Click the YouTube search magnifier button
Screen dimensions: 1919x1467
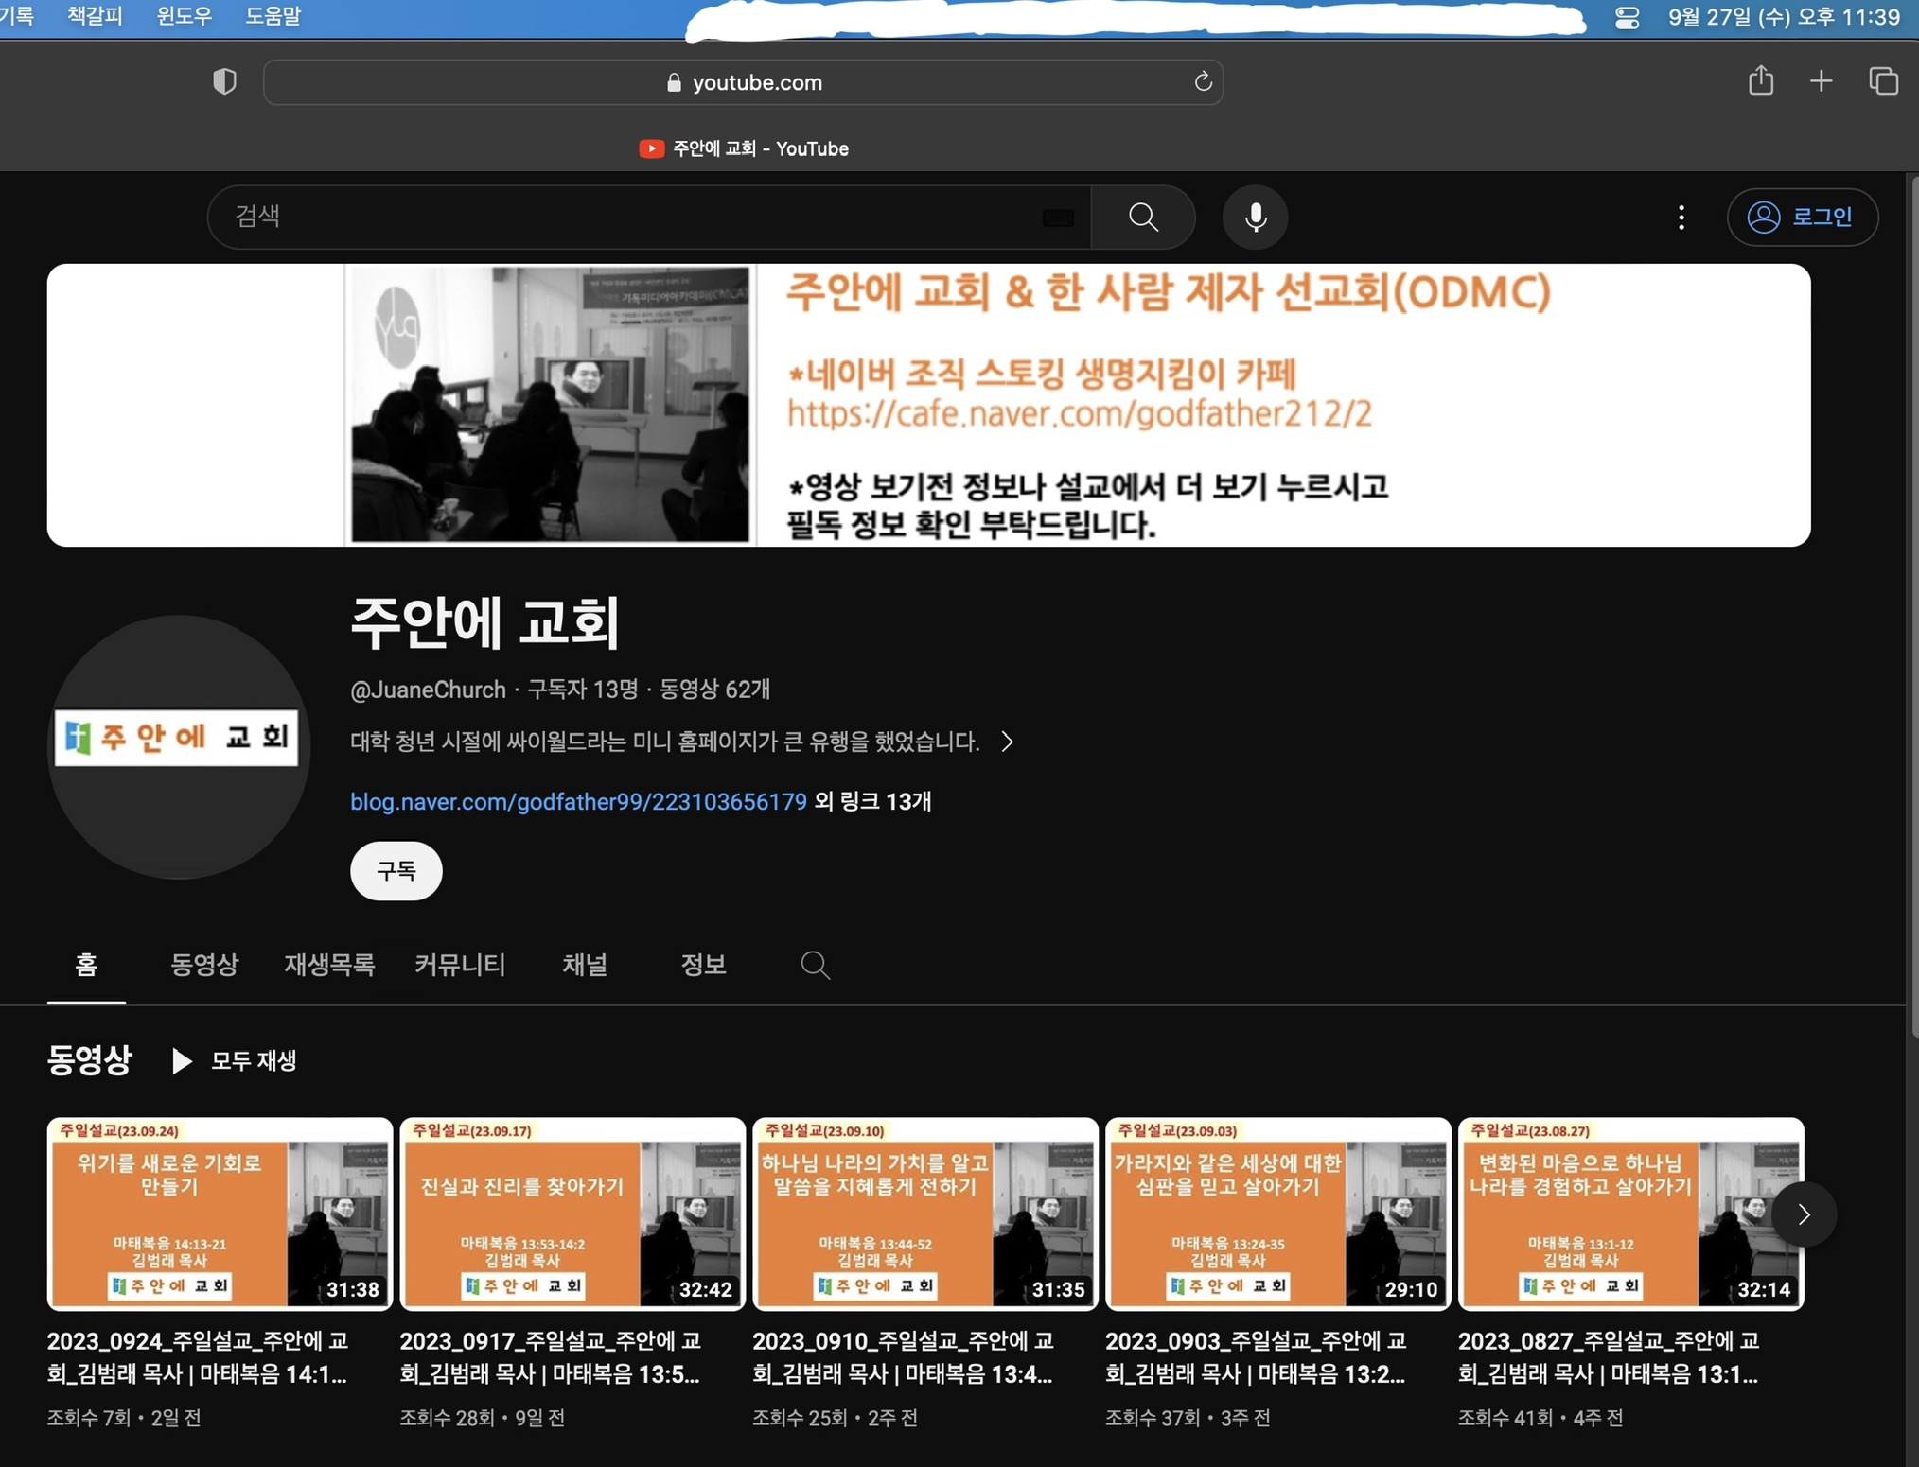point(1143,218)
